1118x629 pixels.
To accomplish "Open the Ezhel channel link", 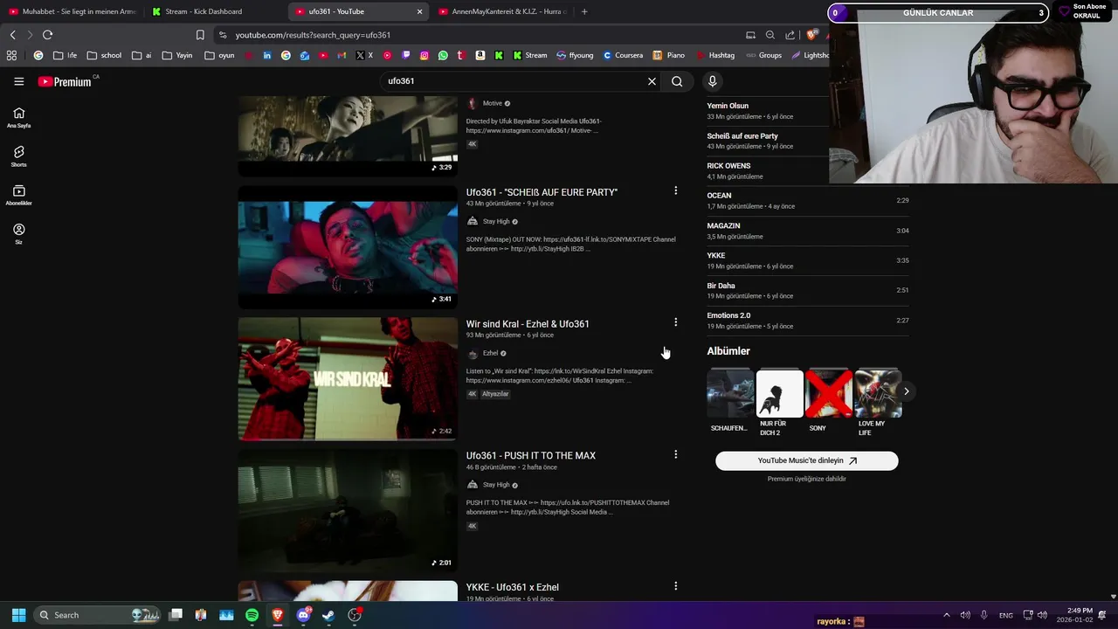I will [490, 353].
